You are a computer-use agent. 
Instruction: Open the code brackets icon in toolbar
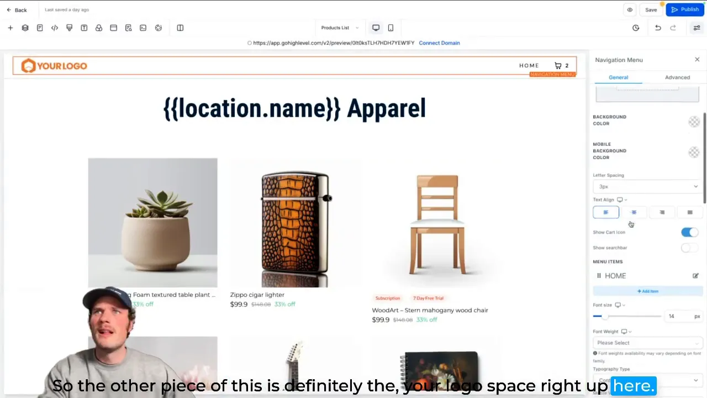[55, 28]
